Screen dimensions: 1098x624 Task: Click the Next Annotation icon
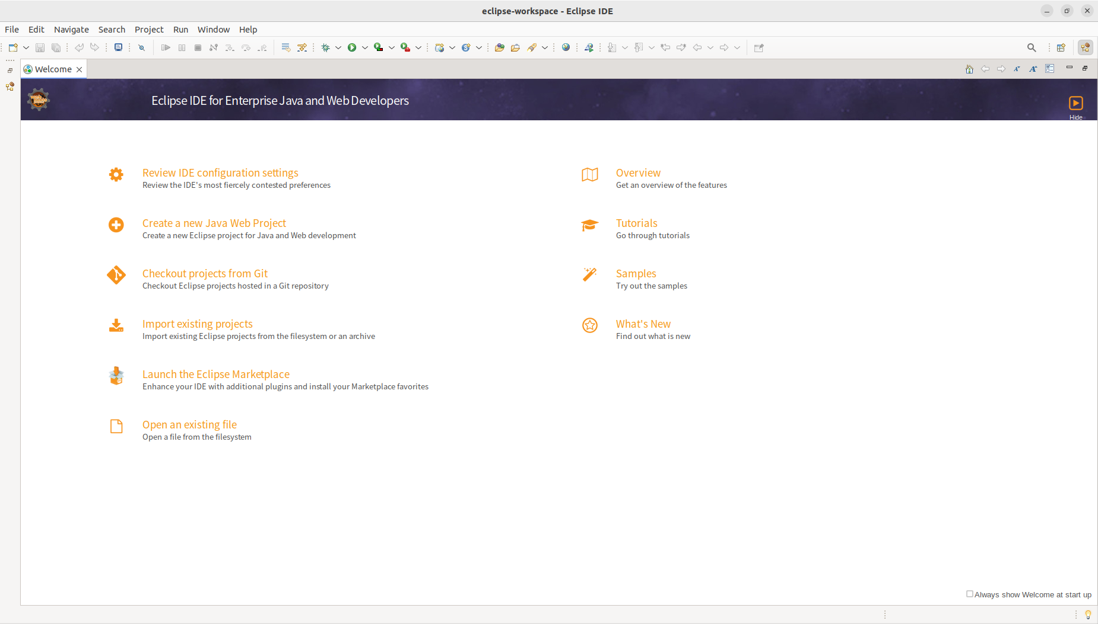pos(612,47)
